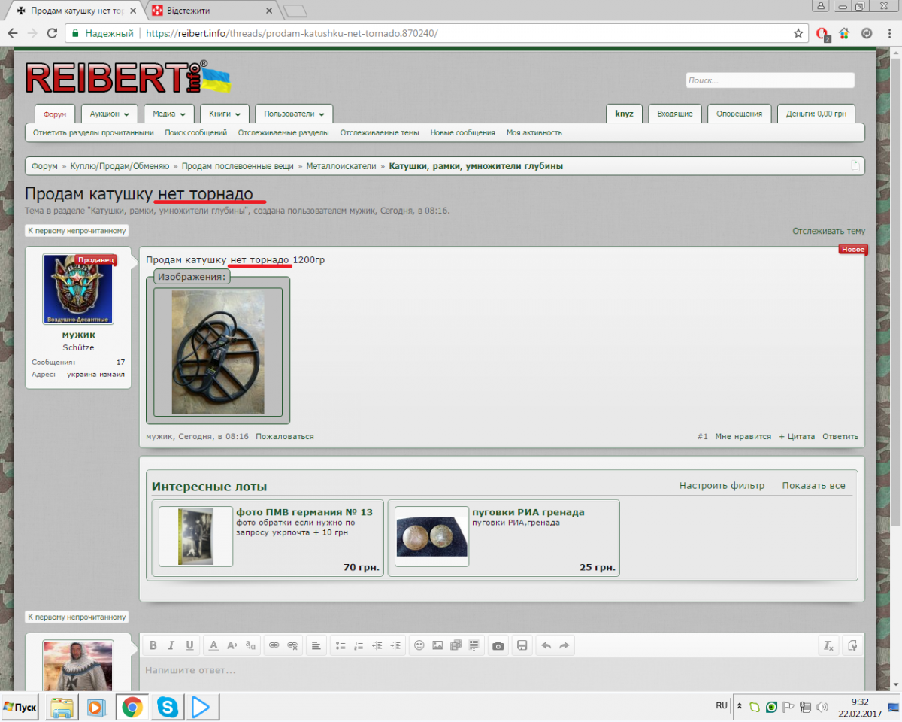Open the Входящие inbox tab
This screenshot has width=902, height=722.
coord(675,114)
